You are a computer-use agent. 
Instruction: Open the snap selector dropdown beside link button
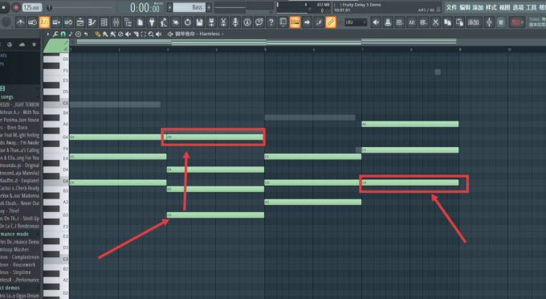[x=356, y=23]
